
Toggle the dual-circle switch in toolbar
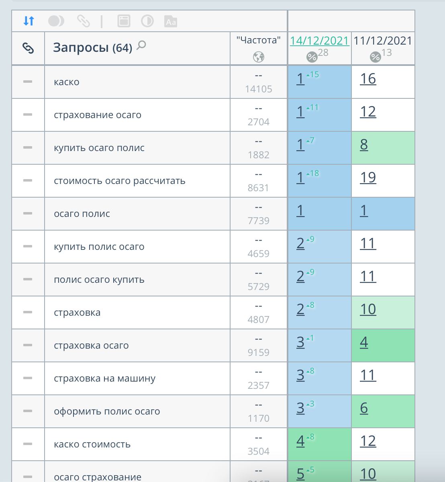tap(56, 21)
